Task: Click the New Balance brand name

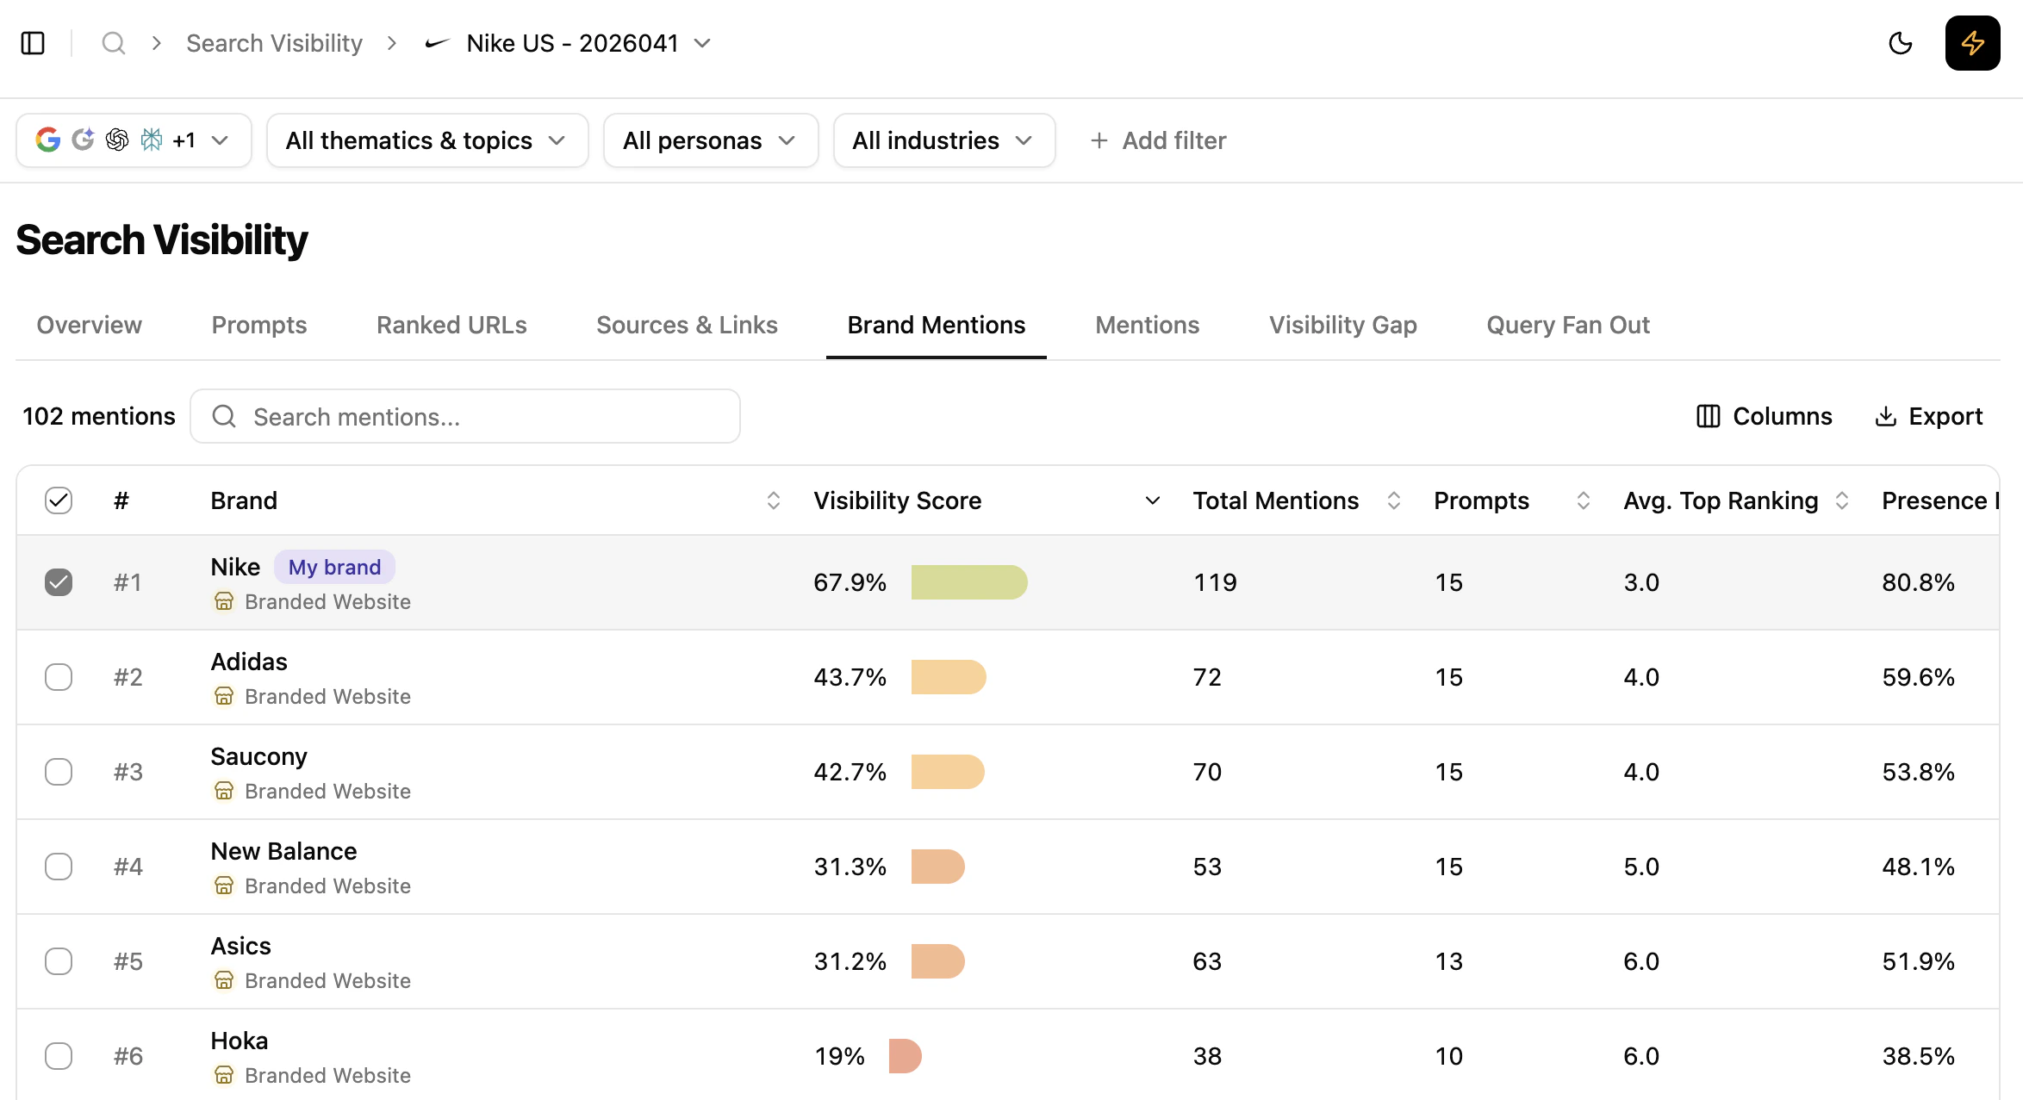Action: [x=283, y=851]
